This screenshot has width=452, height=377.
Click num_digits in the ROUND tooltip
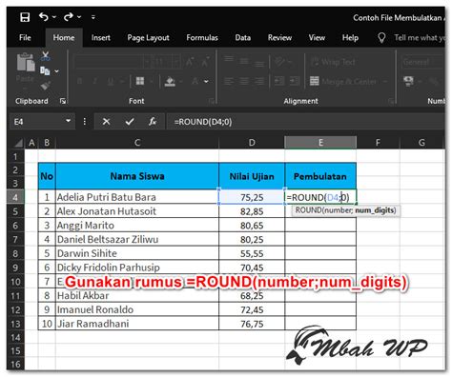coord(375,210)
